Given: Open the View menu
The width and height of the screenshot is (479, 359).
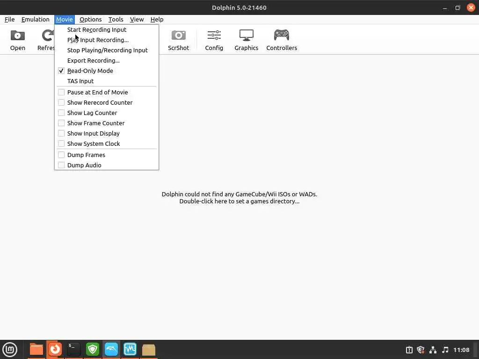Looking at the screenshot, I should tap(137, 20).
